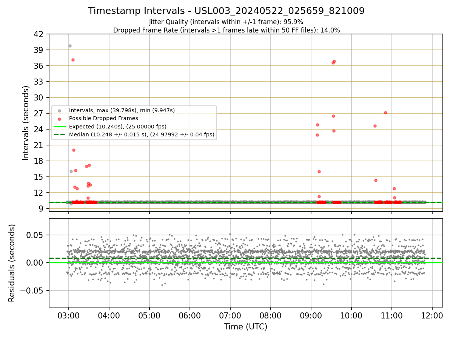453x340 pixels.
Task: Click the gray maximum interval point near 39.8 seconds
Action: coord(69,46)
